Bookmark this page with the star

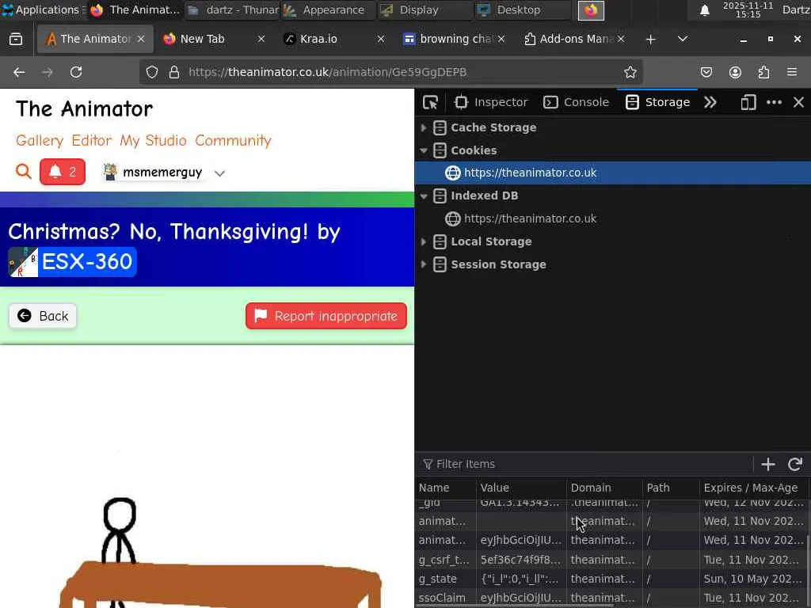coord(630,72)
